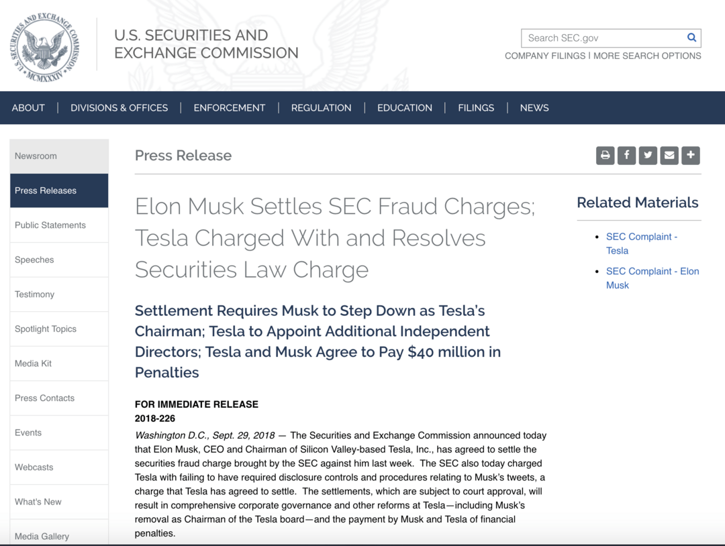The height and width of the screenshot is (546, 725).
Task: Open the Divisions & Offices menu
Action: (x=119, y=108)
